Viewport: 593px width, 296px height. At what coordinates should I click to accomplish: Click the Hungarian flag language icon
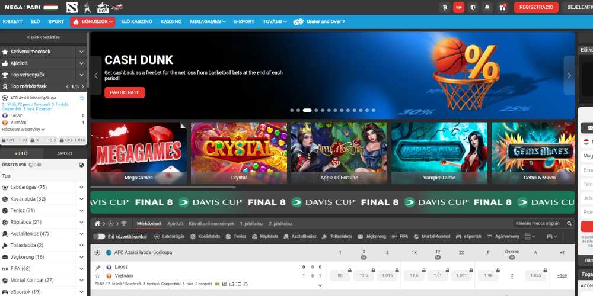coord(50,7)
